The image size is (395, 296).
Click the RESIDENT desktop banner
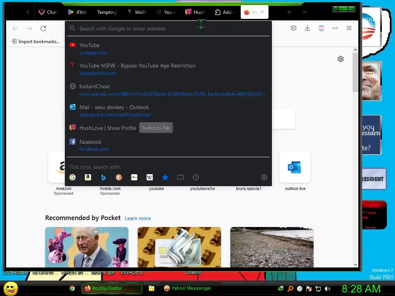[x=374, y=179]
